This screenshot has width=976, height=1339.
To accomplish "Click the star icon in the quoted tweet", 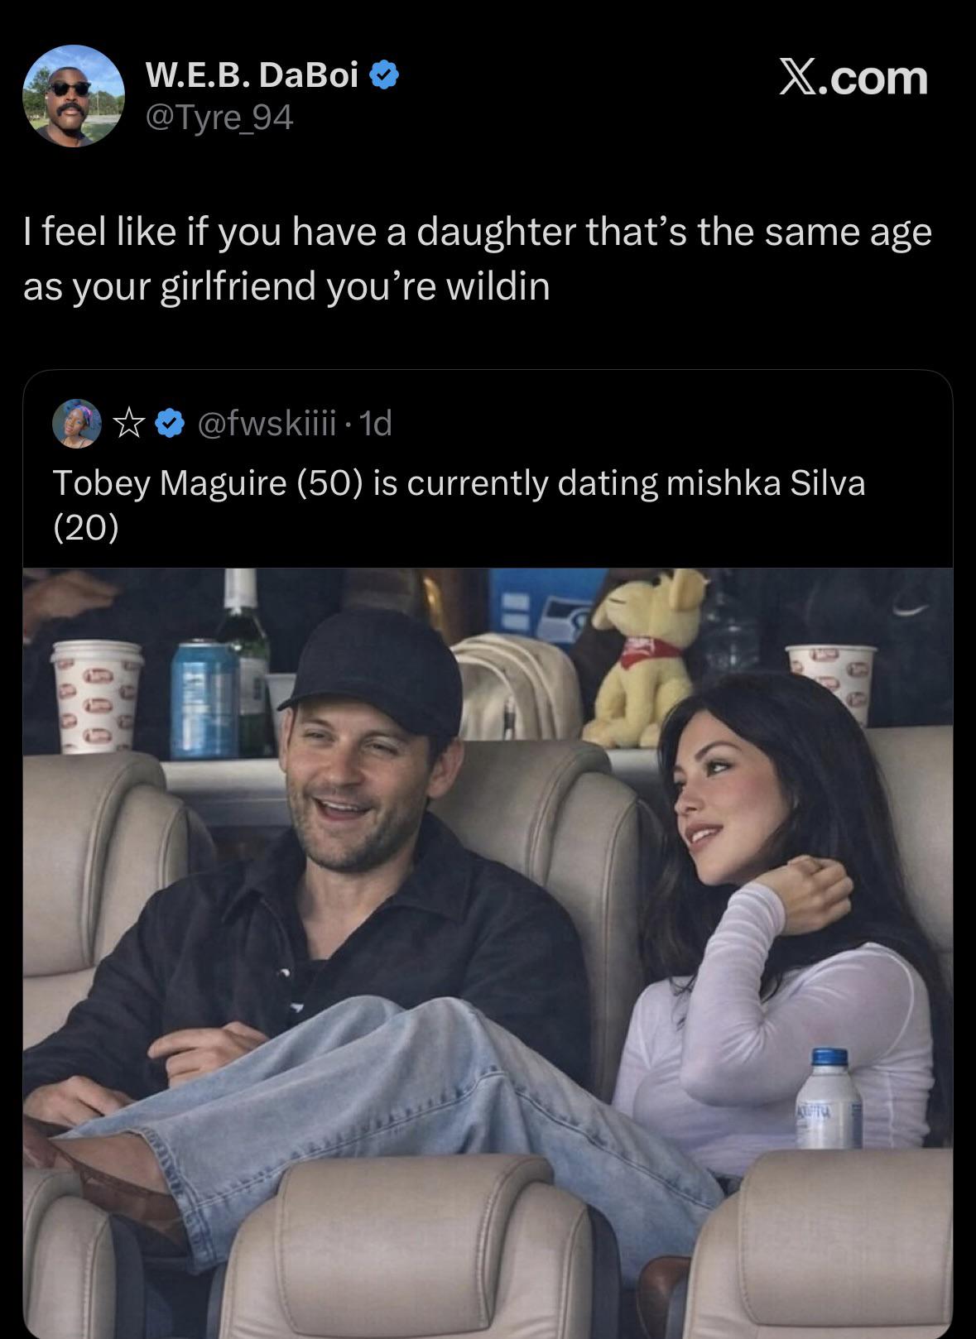I will click(x=127, y=425).
